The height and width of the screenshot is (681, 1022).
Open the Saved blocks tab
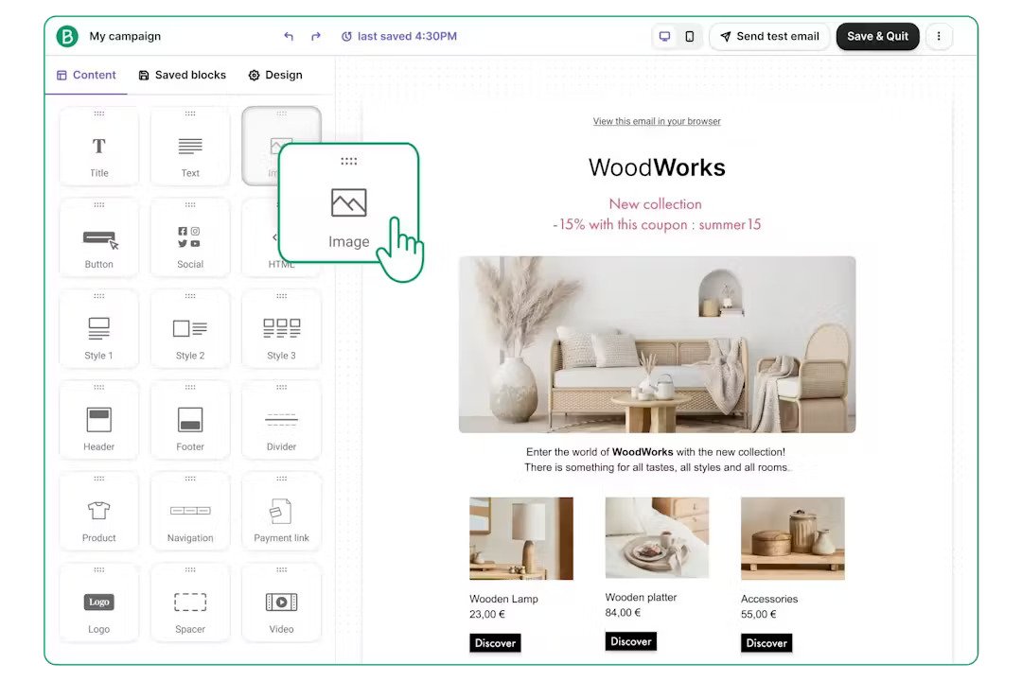point(183,75)
